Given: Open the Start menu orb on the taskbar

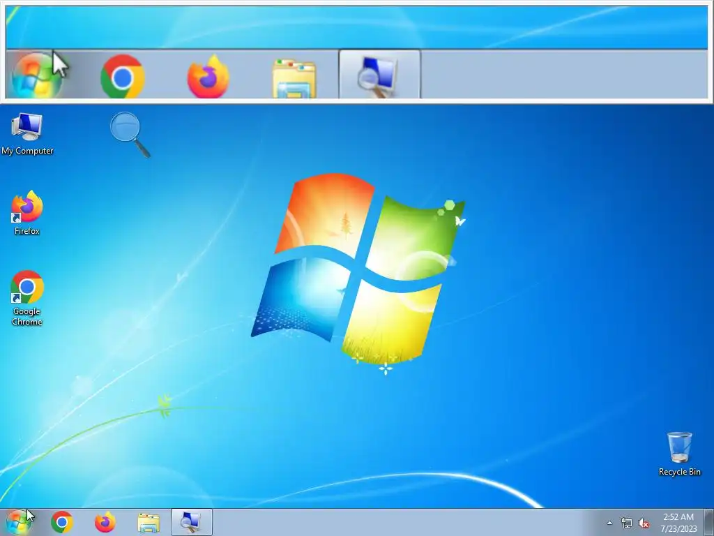Looking at the screenshot, I should (18, 522).
